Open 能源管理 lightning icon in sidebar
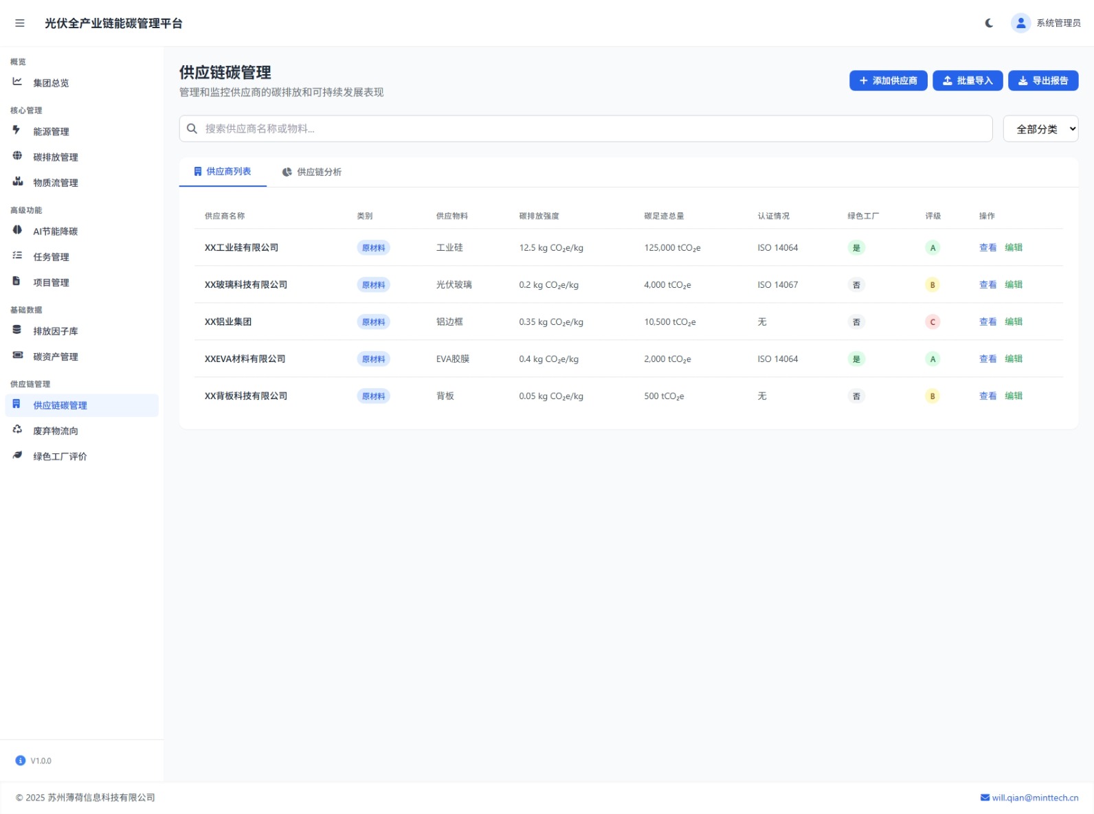The width and height of the screenshot is (1094, 814). (17, 131)
